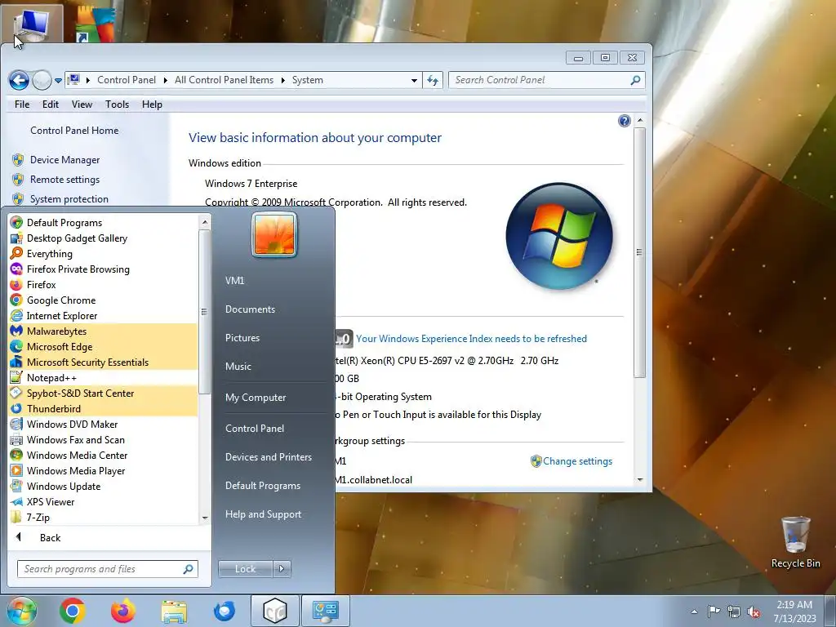Viewport: 836px width, 627px height.
Task: Open Chrome from the taskbar
Action: pos(73,611)
